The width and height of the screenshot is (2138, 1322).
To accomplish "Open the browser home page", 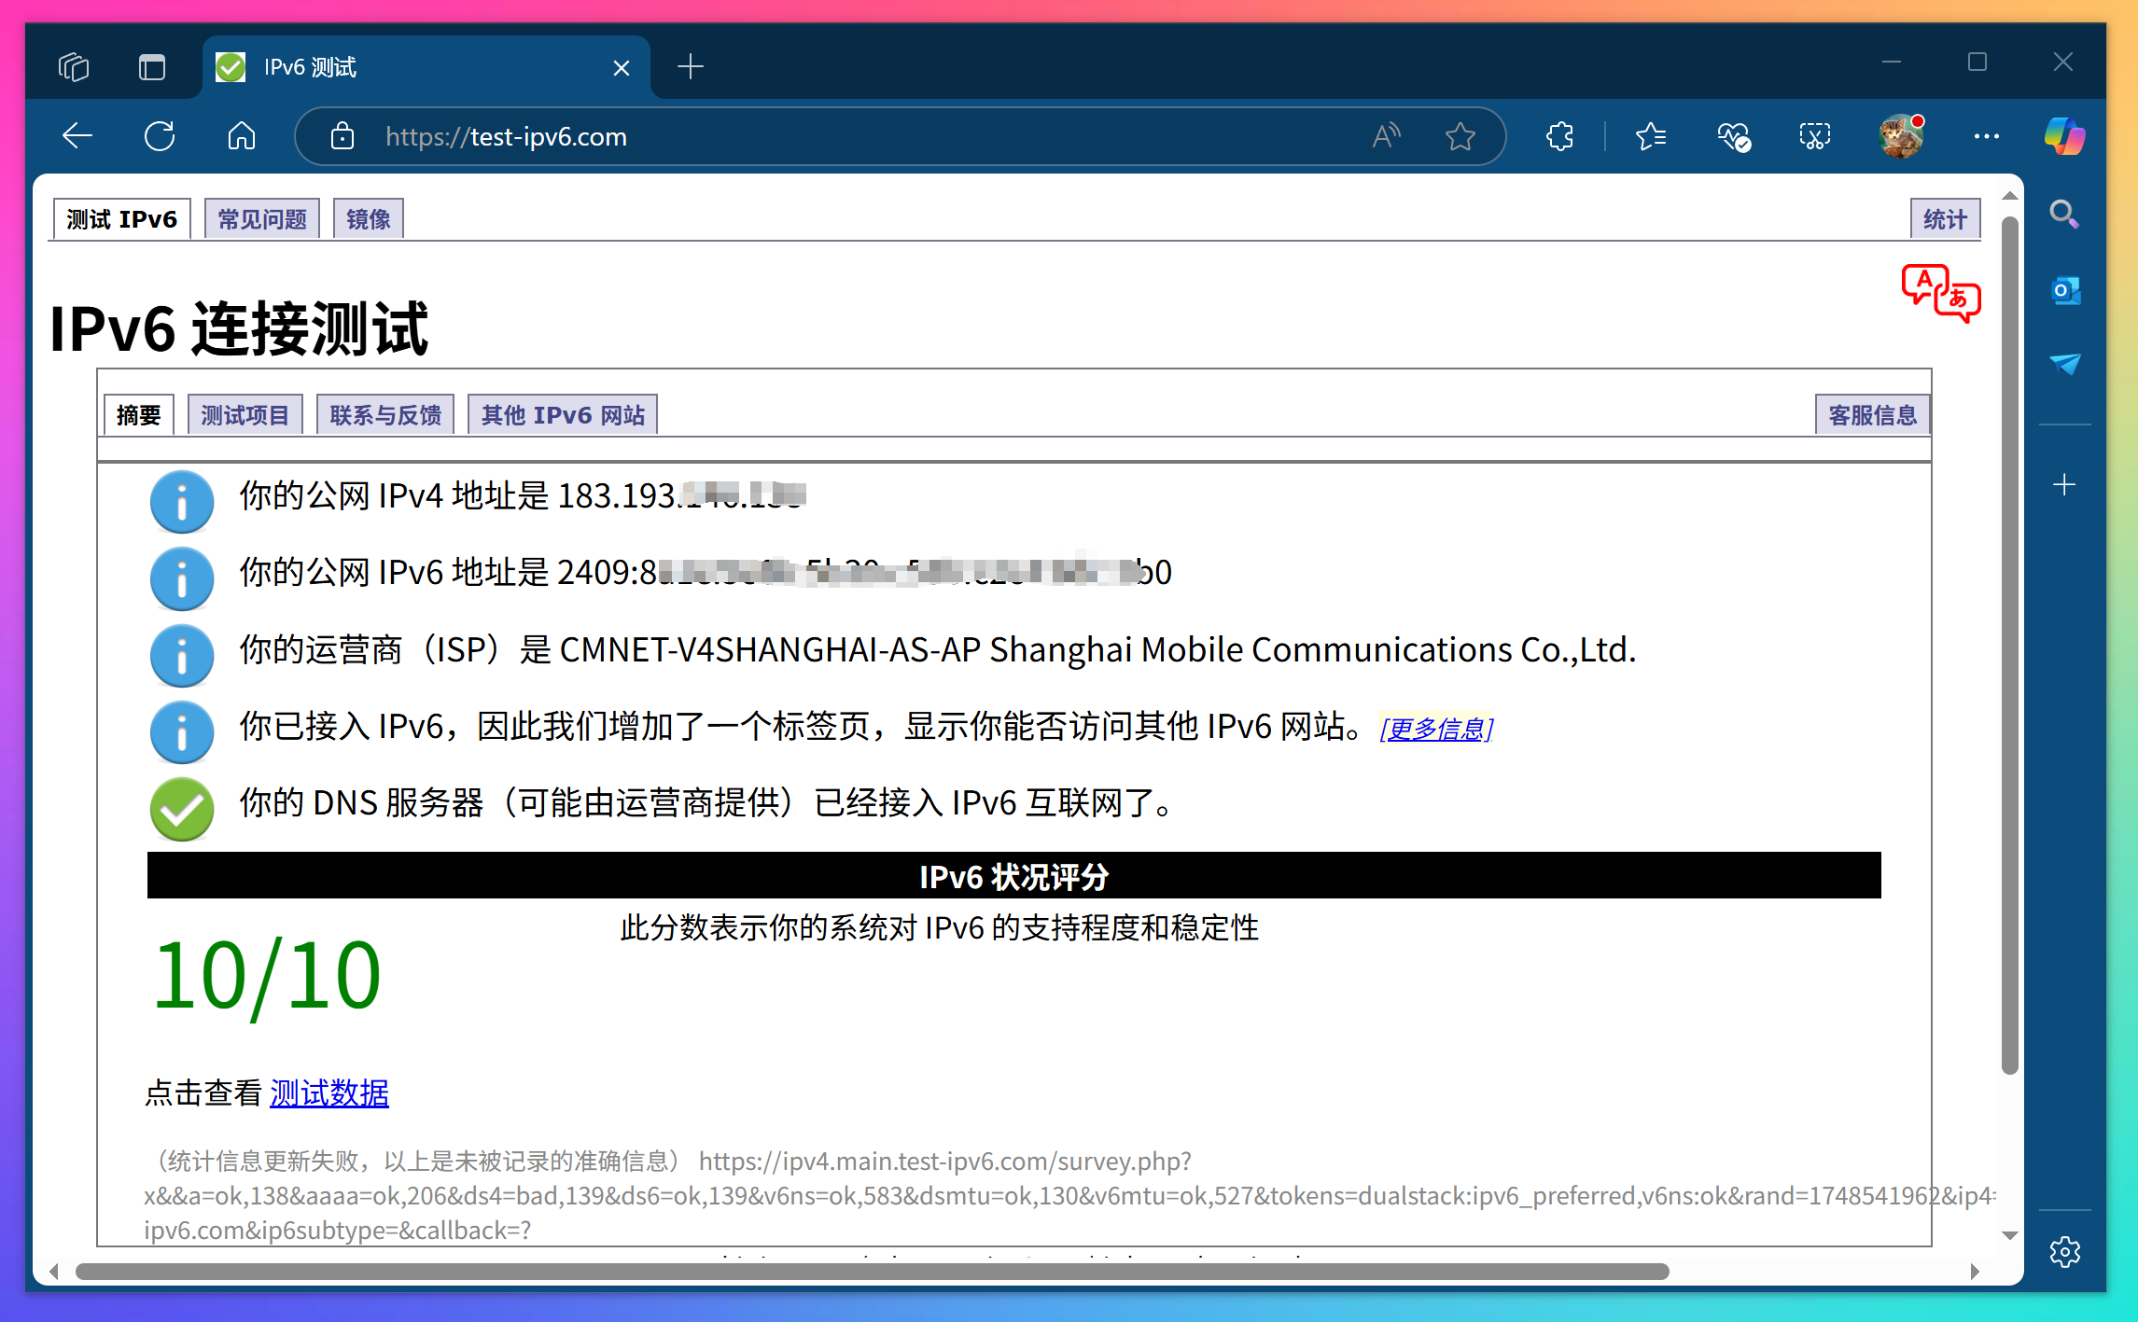I will pos(241,136).
